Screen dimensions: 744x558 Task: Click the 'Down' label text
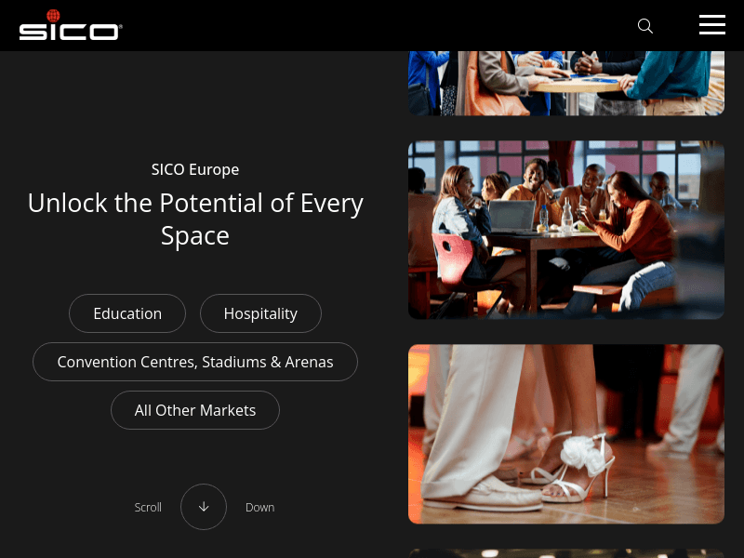(259, 507)
